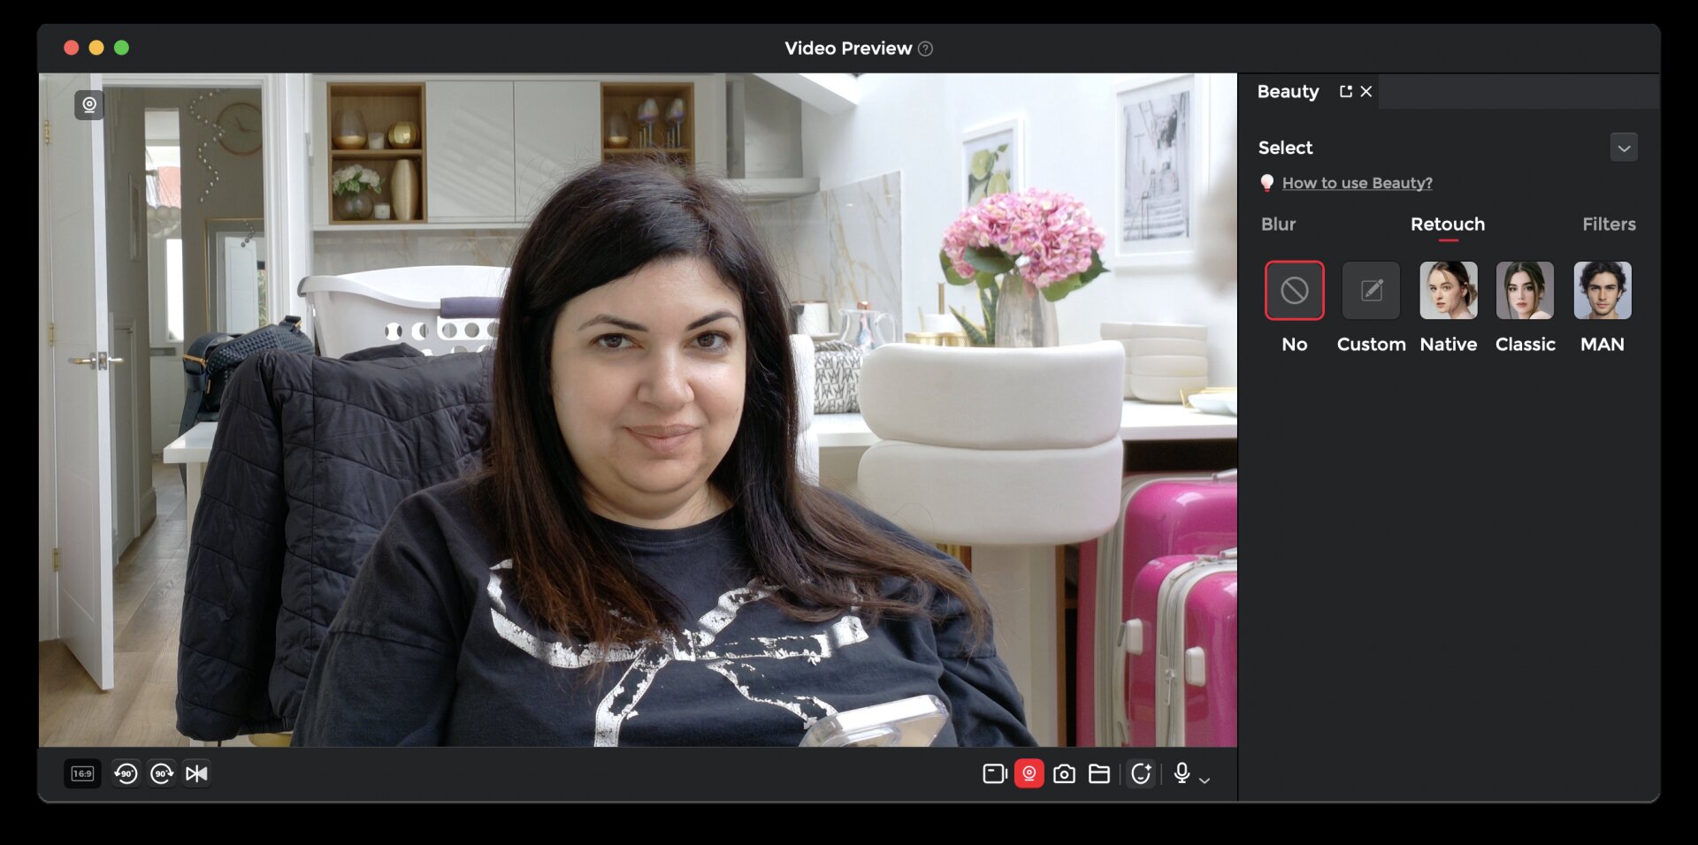Pop out the Beauty panel

pos(1346,92)
